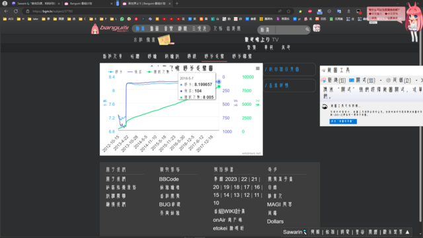Click the search magnifier icon
The height and width of the screenshot is (238, 423).
pyautogui.click(x=307, y=29)
